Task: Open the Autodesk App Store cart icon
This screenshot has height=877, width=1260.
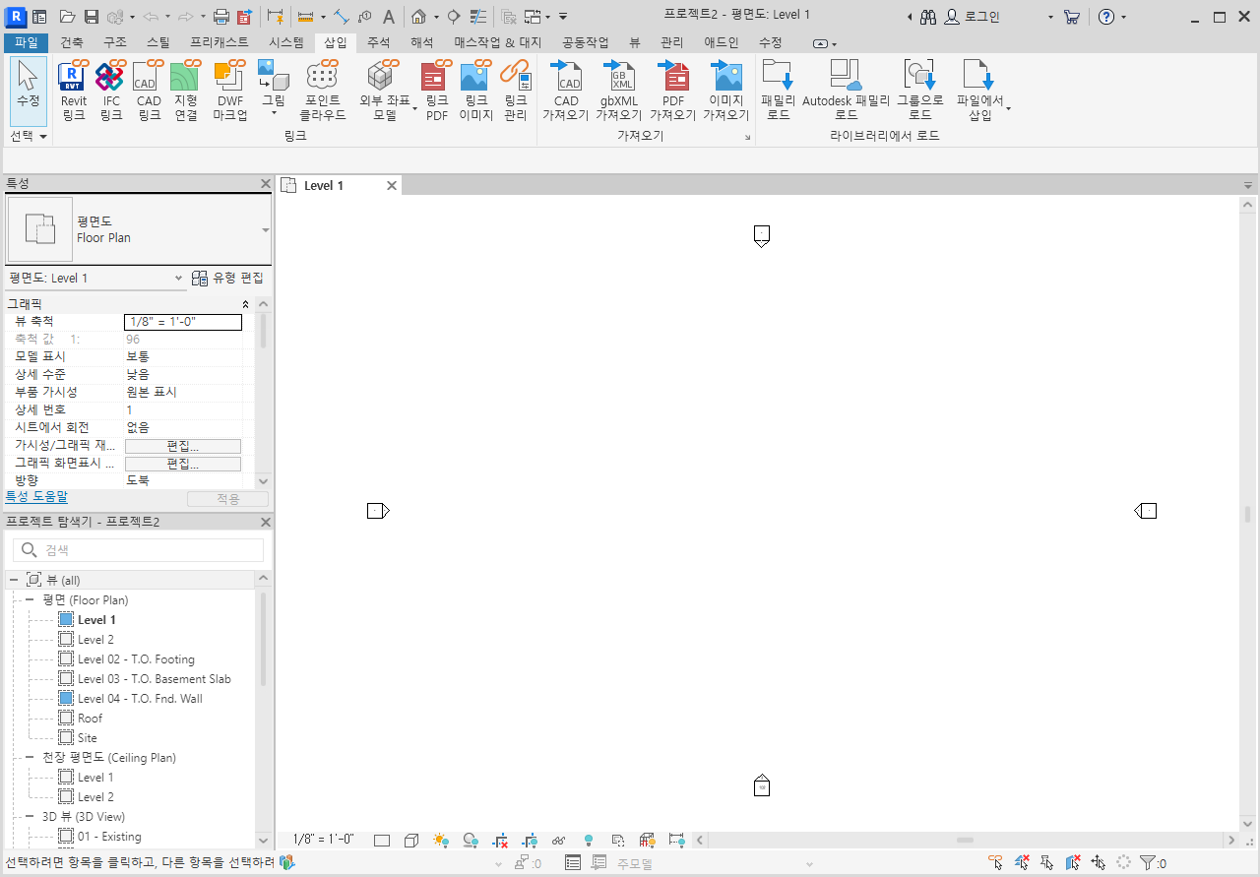Action: pyautogui.click(x=1072, y=17)
